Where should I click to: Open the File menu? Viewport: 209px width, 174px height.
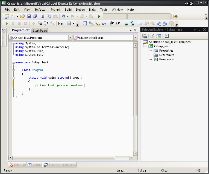tap(7, 10)
